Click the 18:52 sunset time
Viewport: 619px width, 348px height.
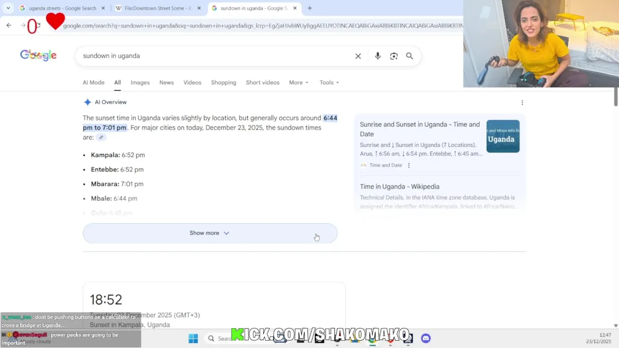(106, 300)
